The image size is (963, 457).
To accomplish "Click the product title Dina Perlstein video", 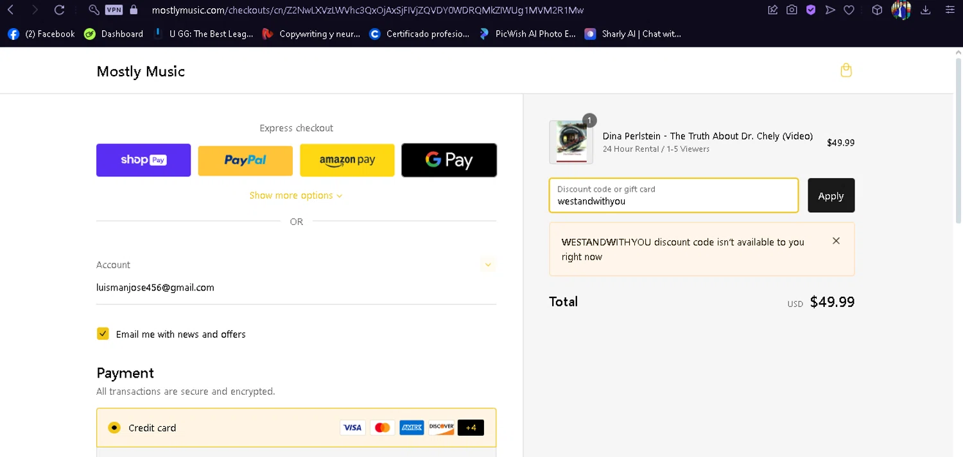I will 707,136.
